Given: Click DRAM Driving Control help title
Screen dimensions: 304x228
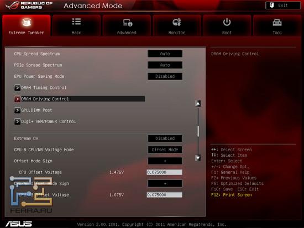Looking at the screenshot, I should click(x=235, y=54).
